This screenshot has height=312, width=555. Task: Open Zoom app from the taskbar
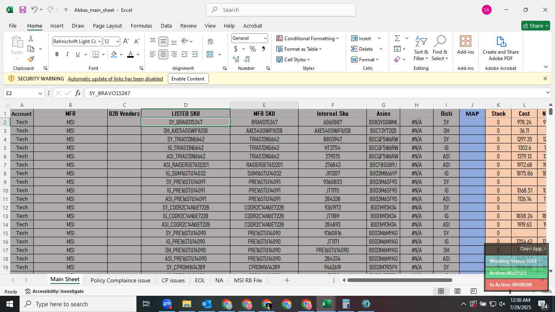[x=167, y=303]
